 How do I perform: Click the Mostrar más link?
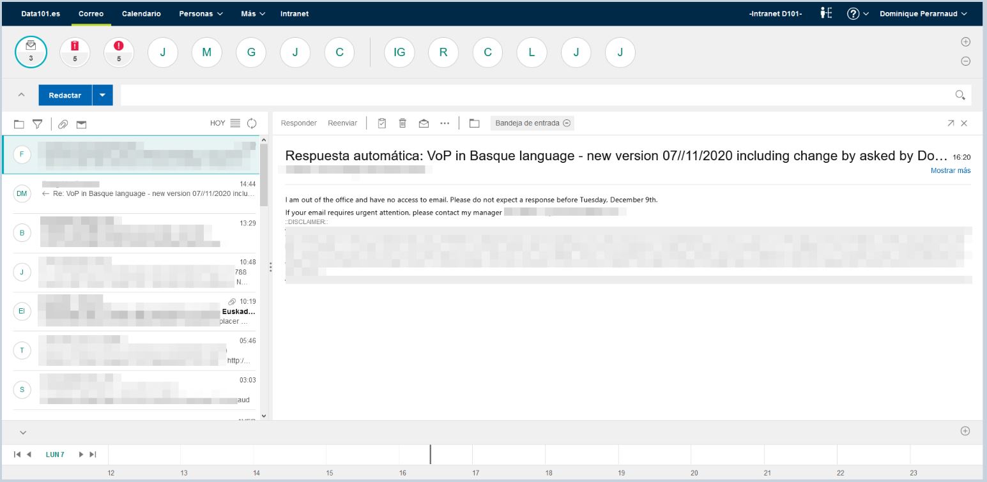coord(950,170)
